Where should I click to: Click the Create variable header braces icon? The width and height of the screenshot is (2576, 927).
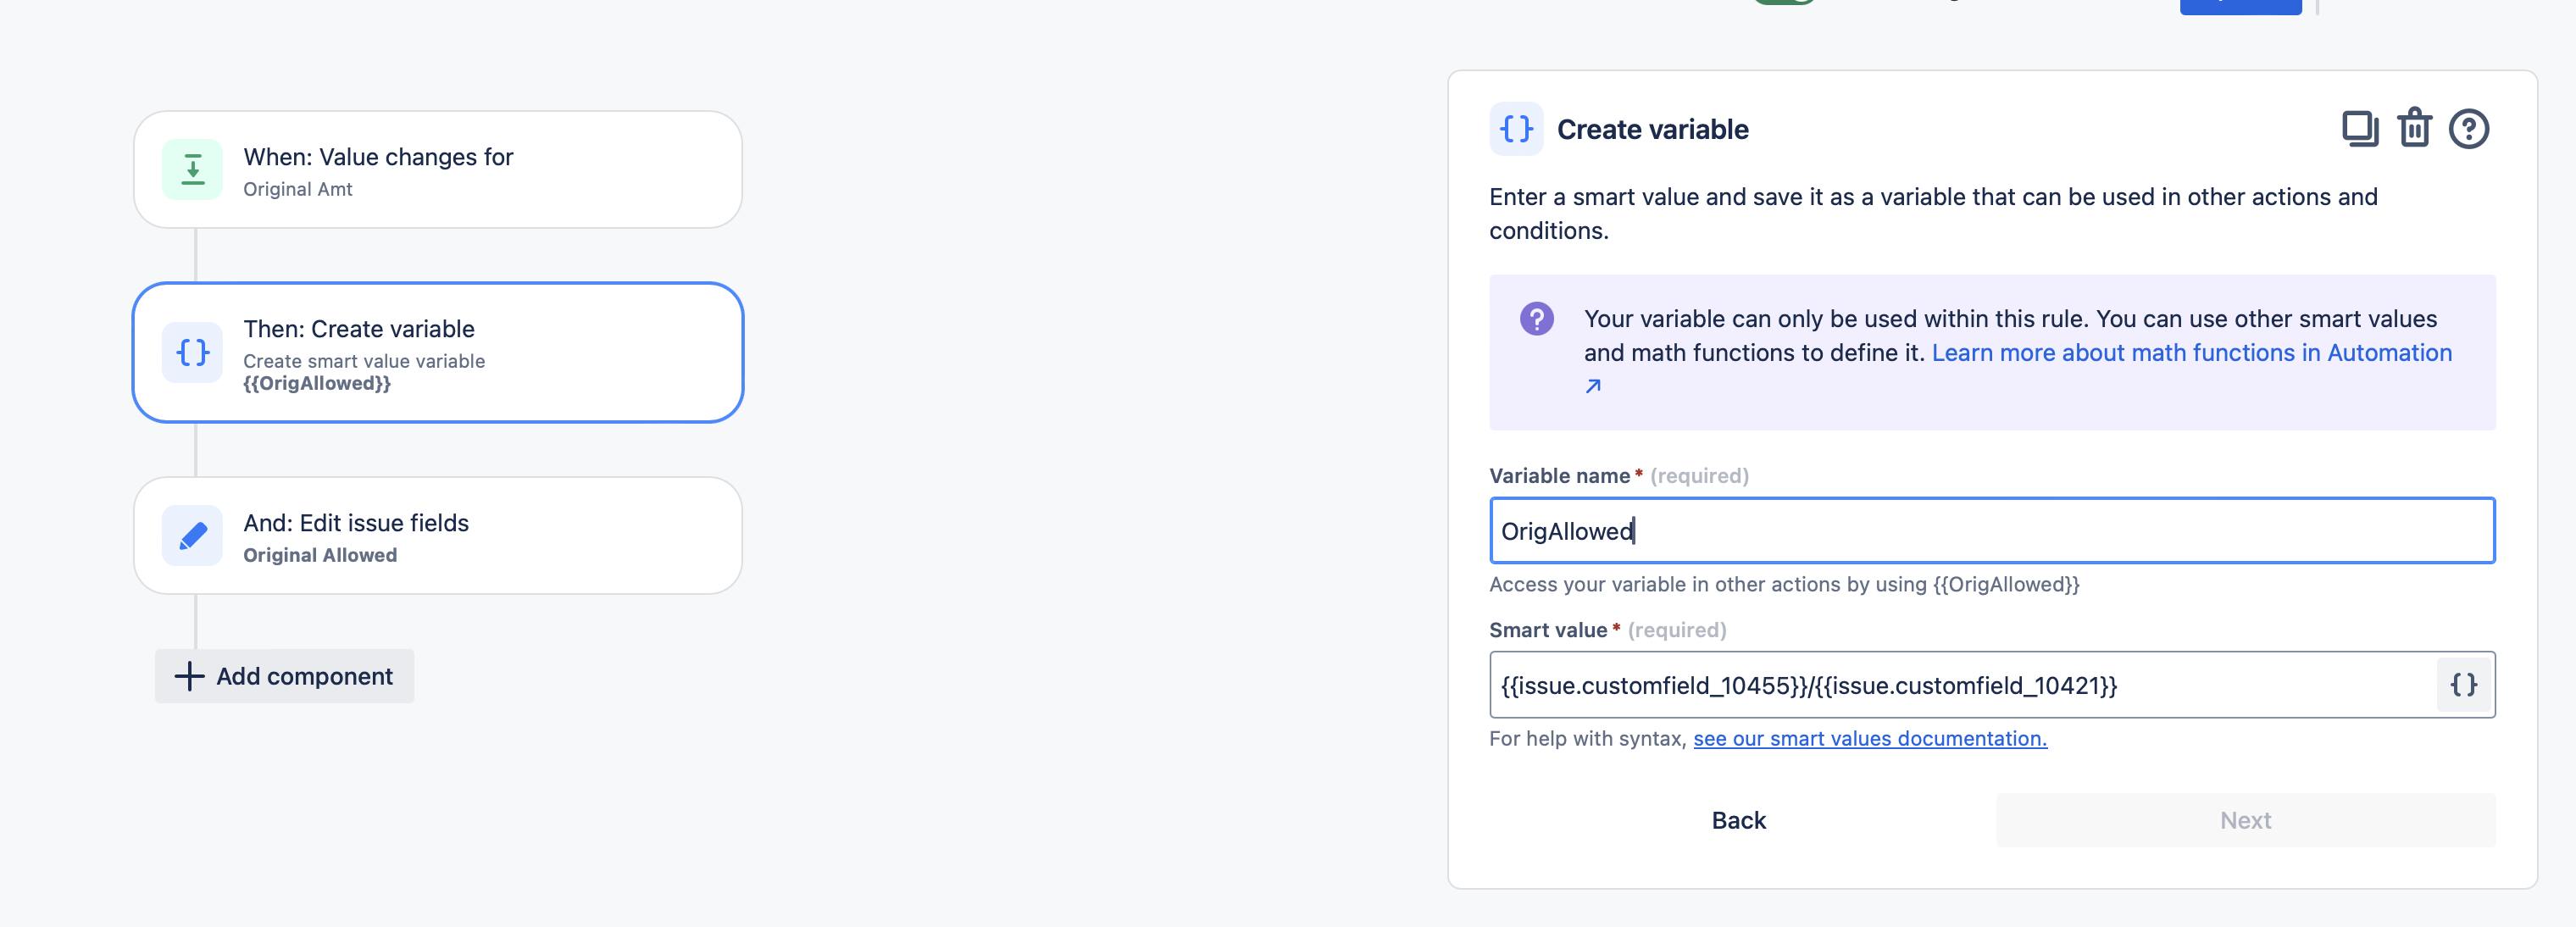pos(1516,129)
